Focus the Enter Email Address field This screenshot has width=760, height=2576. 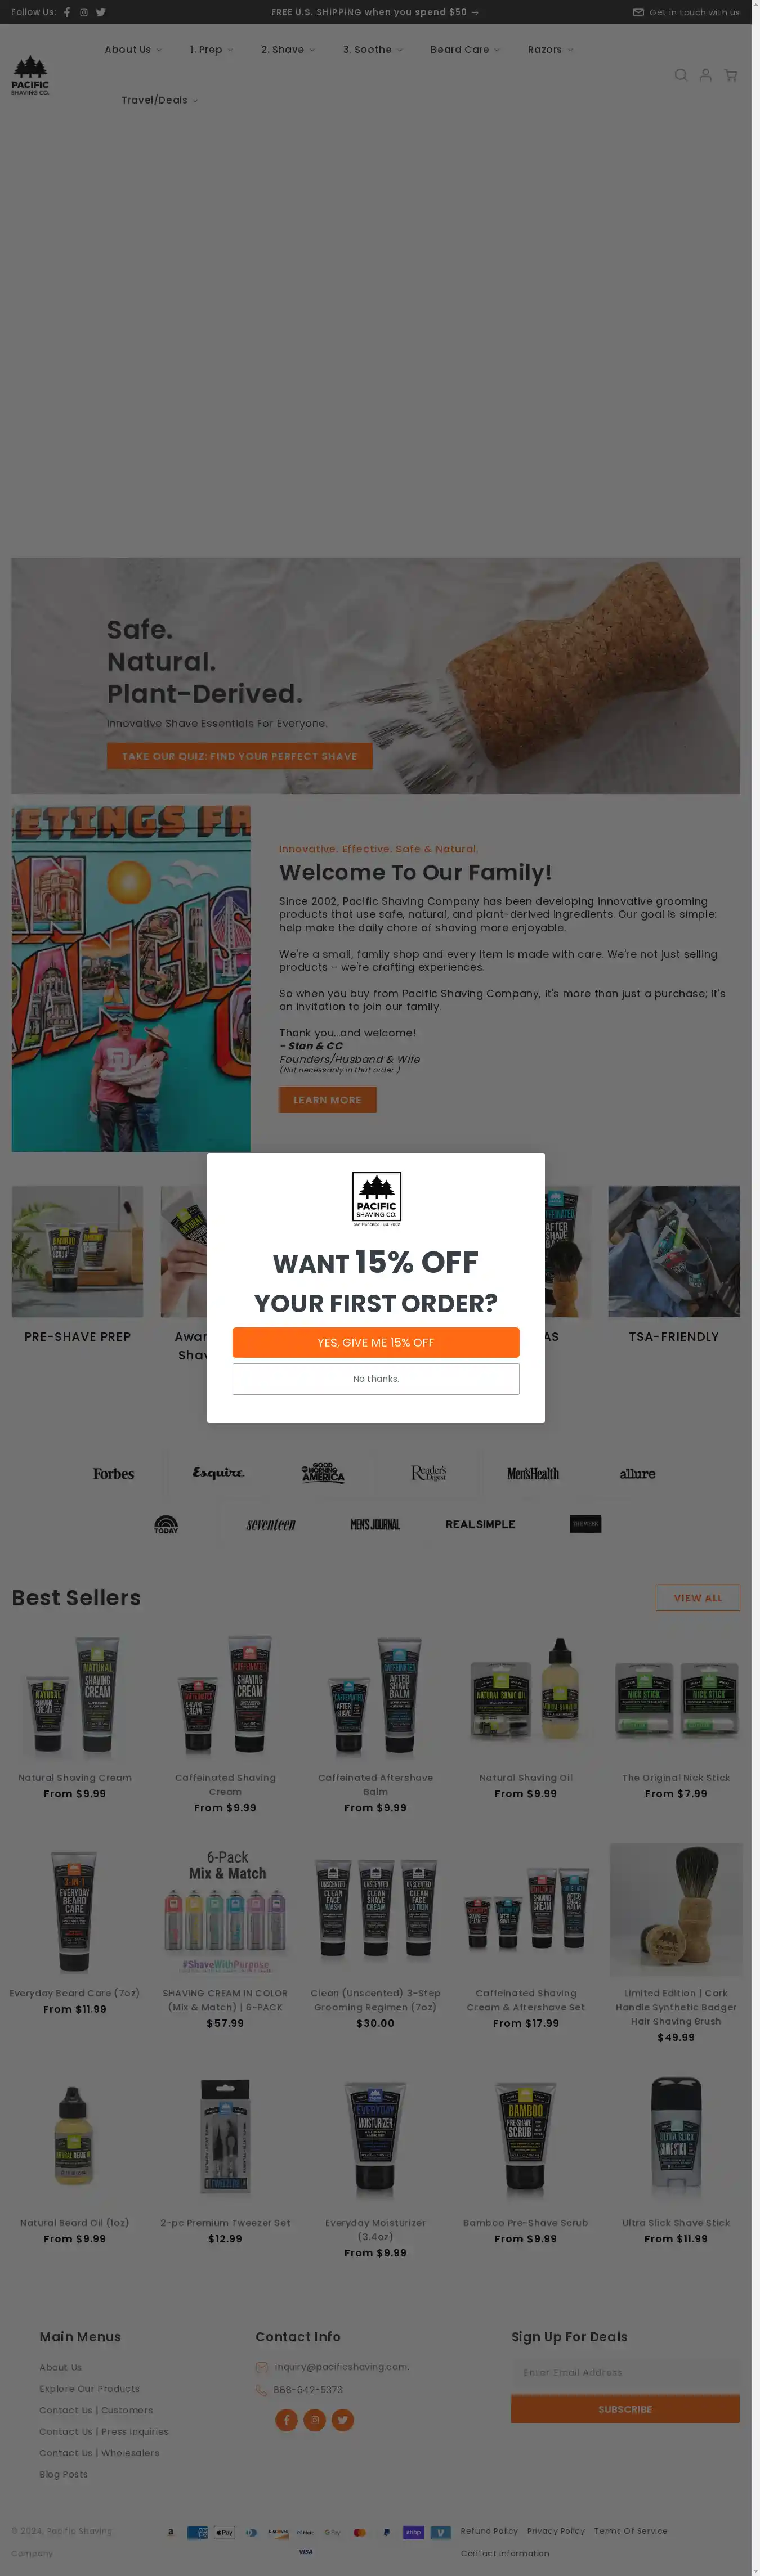[x=625, y=2372]
